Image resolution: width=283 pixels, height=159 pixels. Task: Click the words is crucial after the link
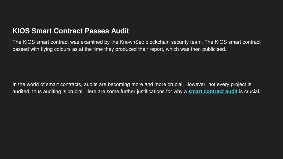coord(250,91)
